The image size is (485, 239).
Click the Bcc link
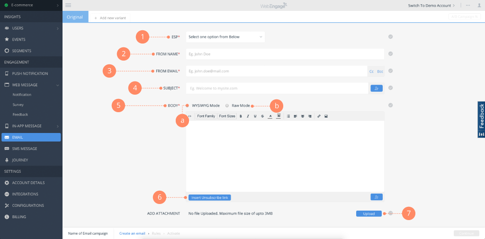click(x=380, y=71)
